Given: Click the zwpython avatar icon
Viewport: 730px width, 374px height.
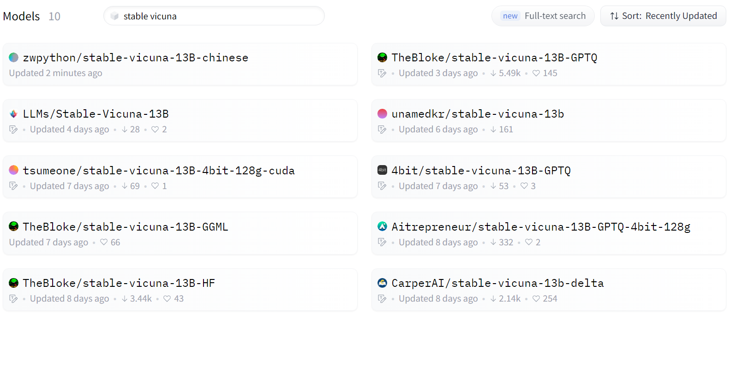Looking at the screenshot, I should (x=14, y=57).
